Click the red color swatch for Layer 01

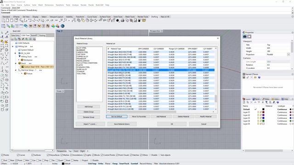pyautogui.click(x=263, y=112)
